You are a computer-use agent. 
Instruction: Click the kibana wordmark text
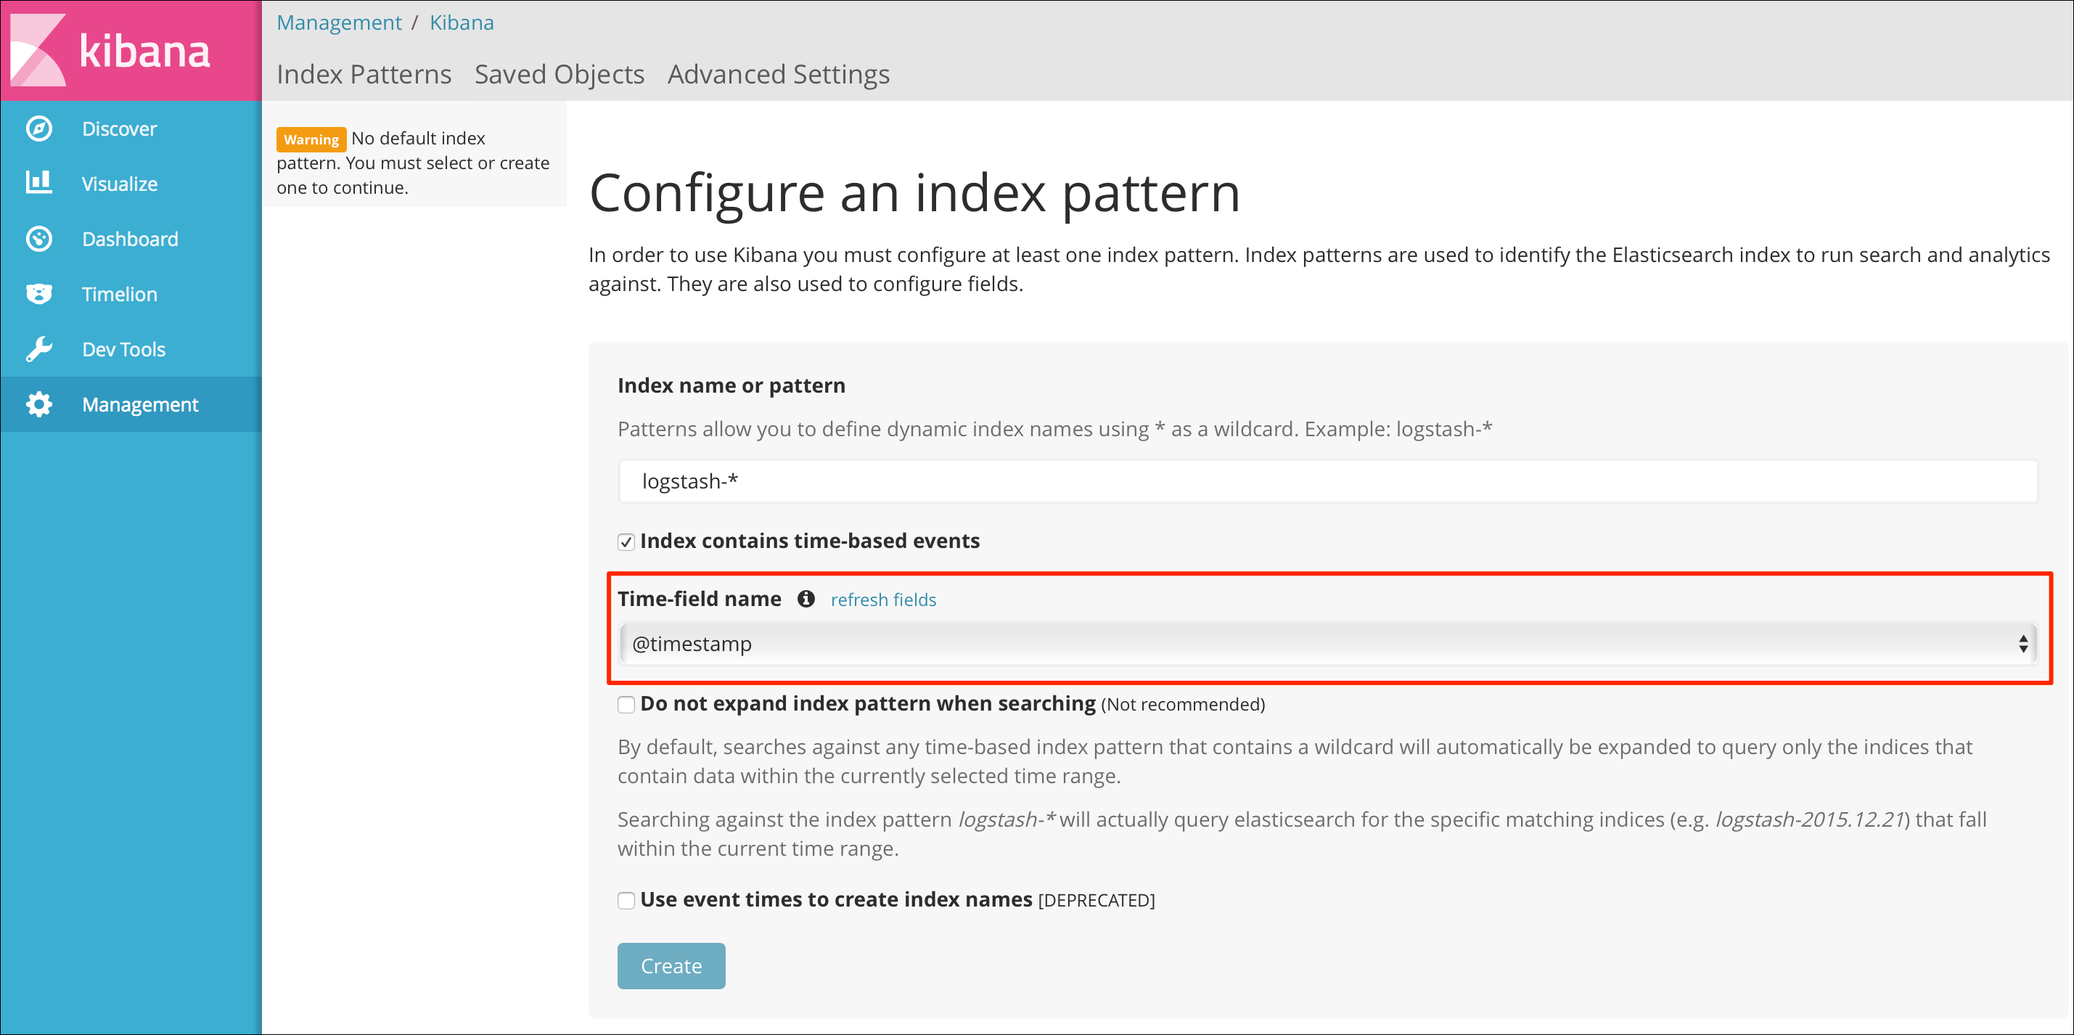click(145, 52)
